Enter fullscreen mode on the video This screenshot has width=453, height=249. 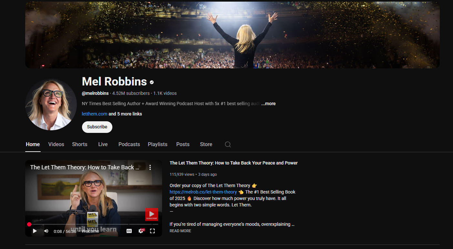tap(152, 231)
